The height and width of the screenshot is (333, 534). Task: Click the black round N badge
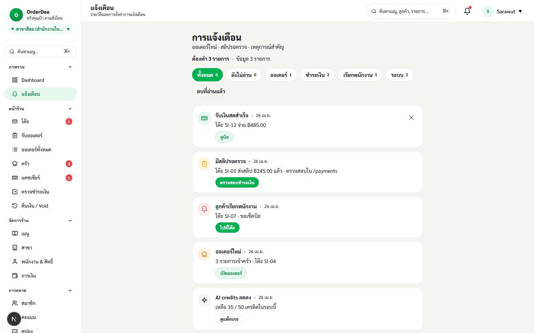pyautogui.click(x=14, y=319)
